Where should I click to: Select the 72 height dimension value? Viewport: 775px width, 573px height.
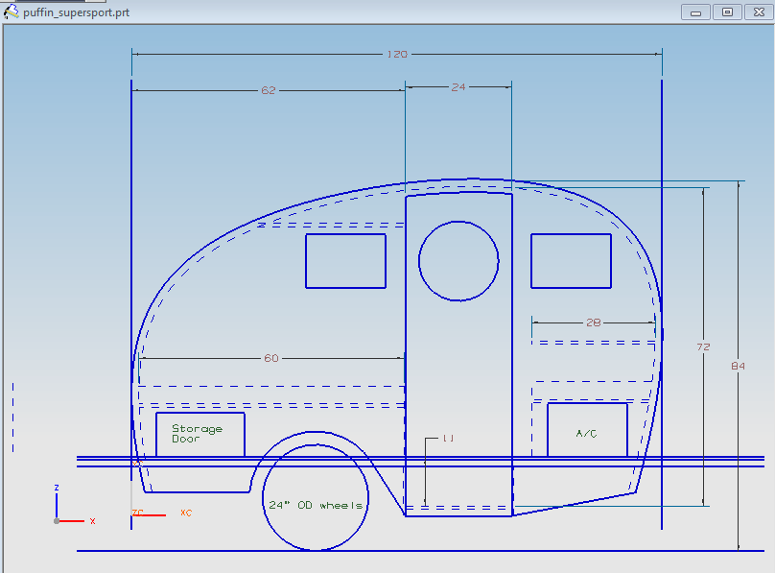click(x=703, y=347)
